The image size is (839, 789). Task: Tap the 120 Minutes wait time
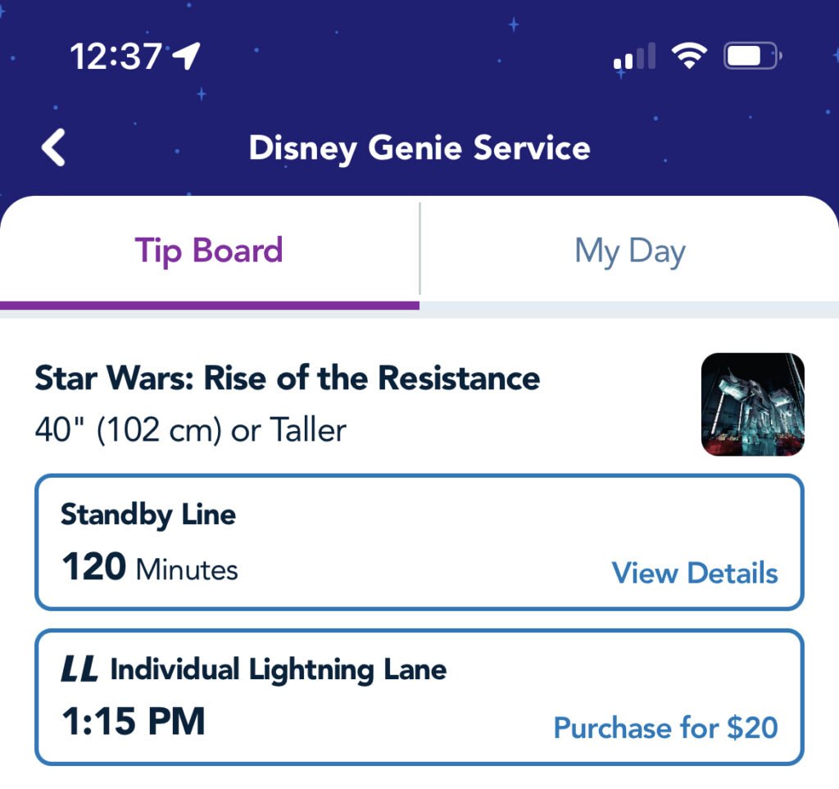coord(149,571)
